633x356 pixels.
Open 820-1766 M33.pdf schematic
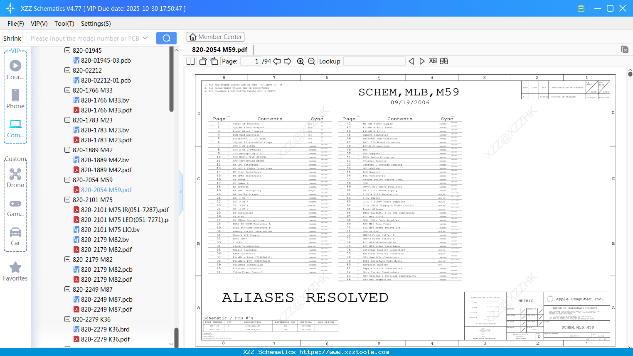point(102,110)
